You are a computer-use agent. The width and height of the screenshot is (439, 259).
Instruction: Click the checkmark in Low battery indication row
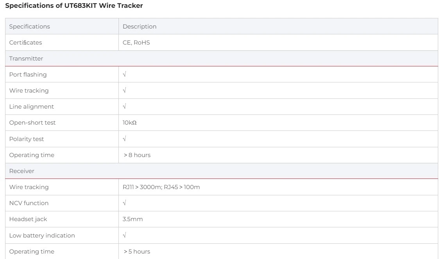(x=124, y=236)
